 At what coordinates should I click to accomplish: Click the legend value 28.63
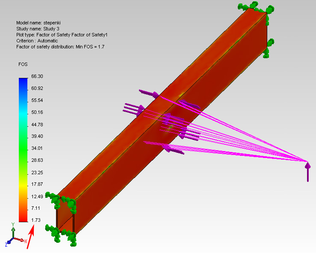click(x=37, y=160)
